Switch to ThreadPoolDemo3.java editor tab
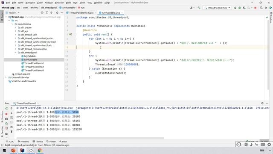Viewport: 273px width, 154px height. (81, 13)
